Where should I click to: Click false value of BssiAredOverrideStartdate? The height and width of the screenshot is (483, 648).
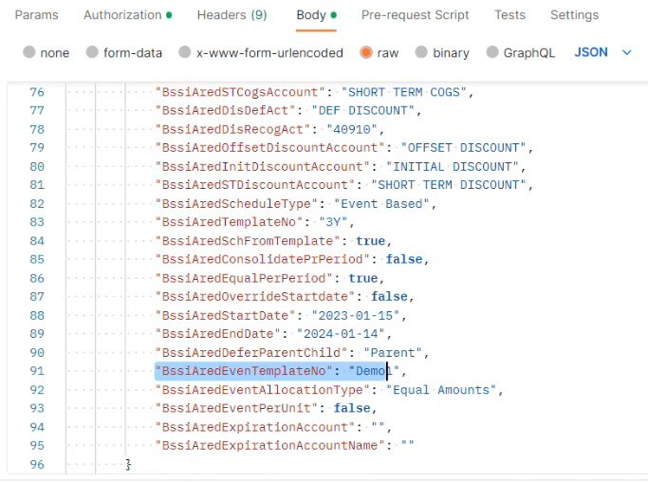point(389,296)
